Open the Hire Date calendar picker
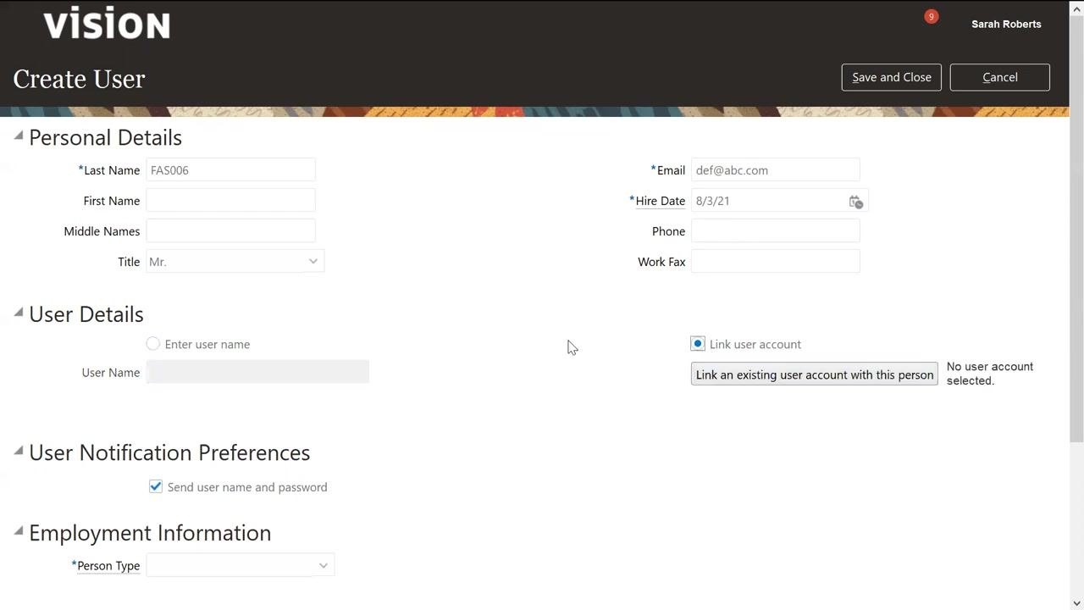Image resolution: width=1084 pixels, height=610 pixels. point(855,202)
